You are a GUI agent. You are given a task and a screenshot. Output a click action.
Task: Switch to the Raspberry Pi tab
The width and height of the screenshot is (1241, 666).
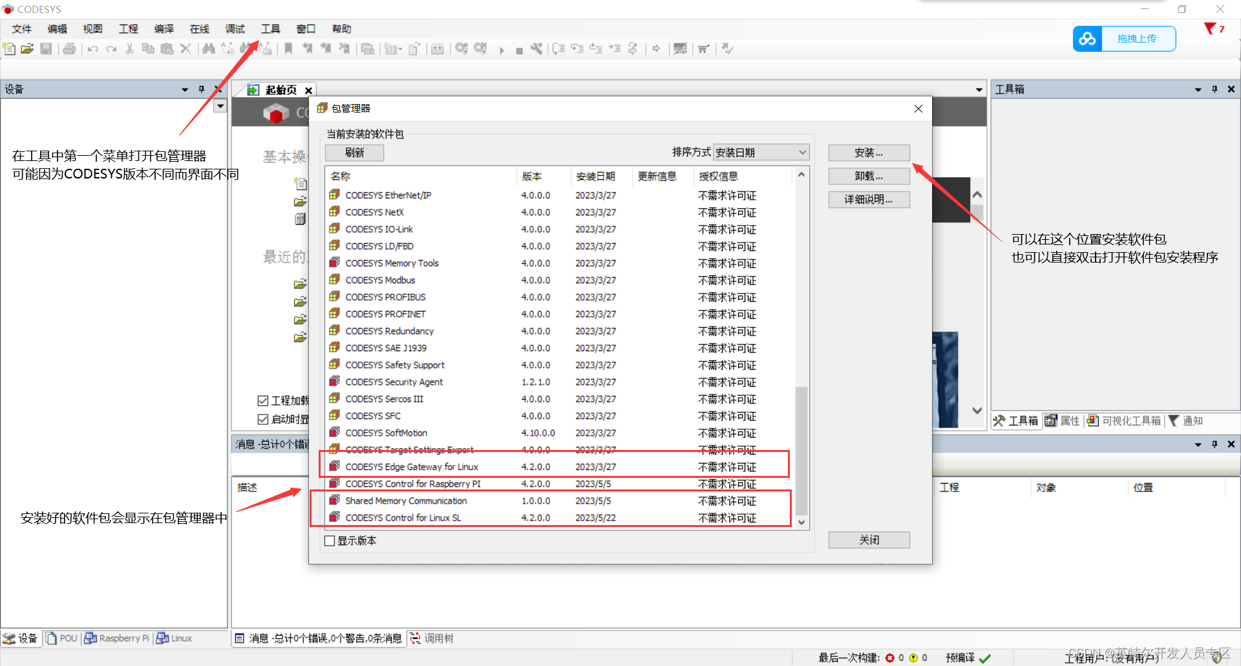point(117,638)
